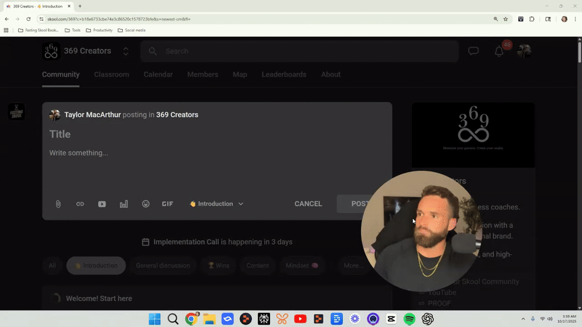Screen dimensions: 582x327
Task: Open the Productivity bookmark folder
Action: click(99, 31)
